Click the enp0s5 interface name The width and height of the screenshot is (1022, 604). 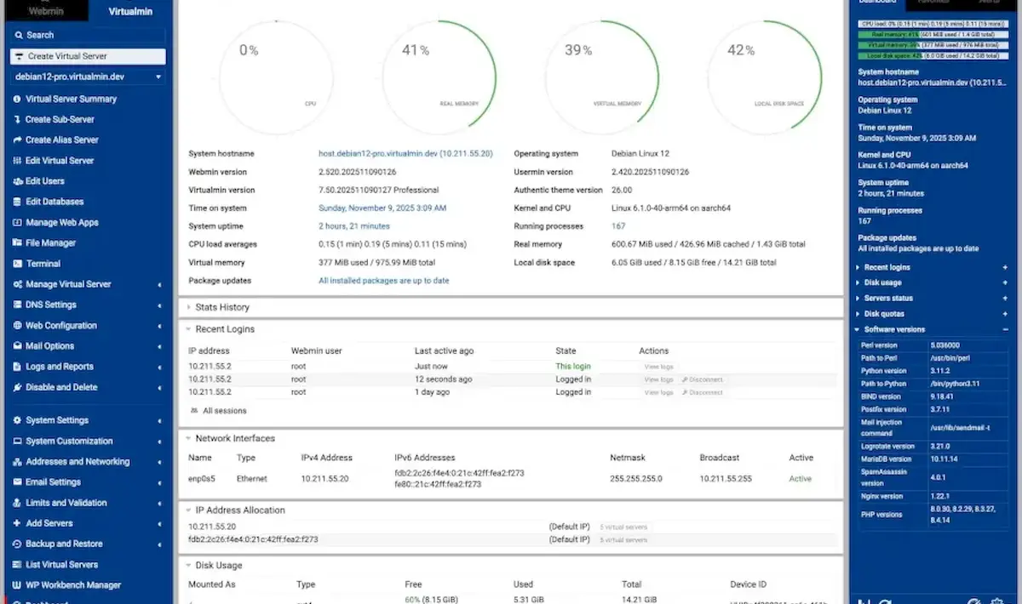pyautogui.click(x=203, y=479)
